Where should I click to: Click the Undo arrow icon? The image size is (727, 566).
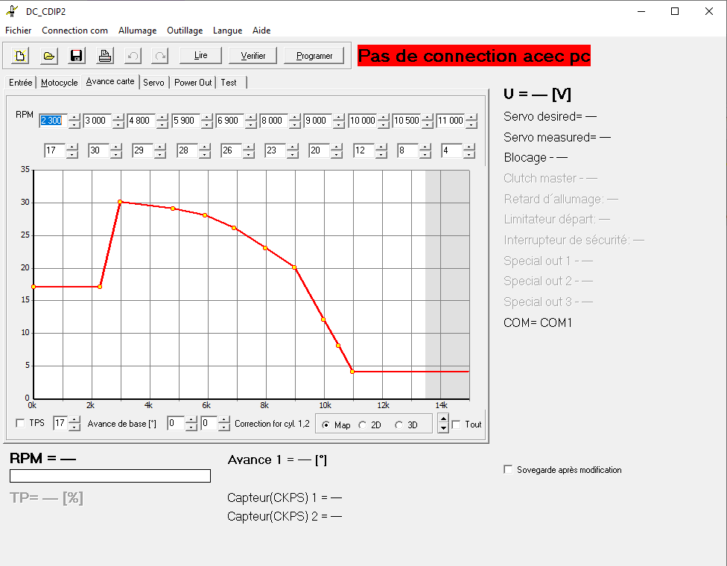coord(133,56)
